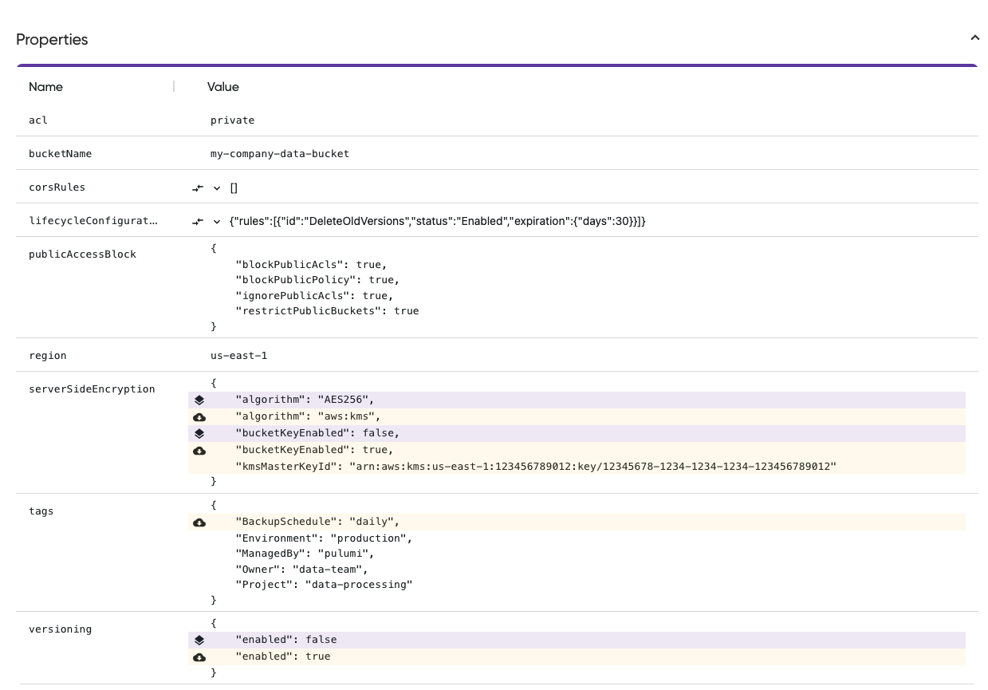
Task: Select the acl property name
Action: click(38, 120)
